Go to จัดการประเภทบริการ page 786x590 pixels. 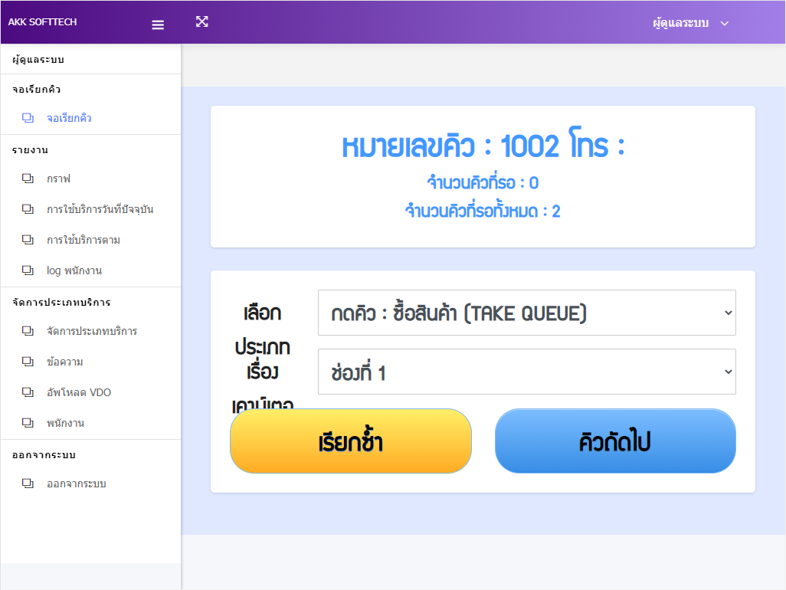[x=92, y=331]
